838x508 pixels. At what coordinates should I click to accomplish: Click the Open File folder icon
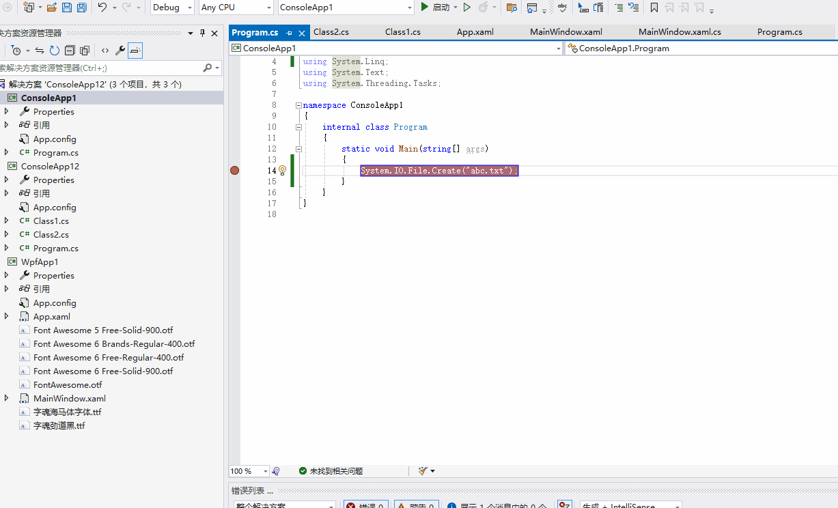point(52,8)
